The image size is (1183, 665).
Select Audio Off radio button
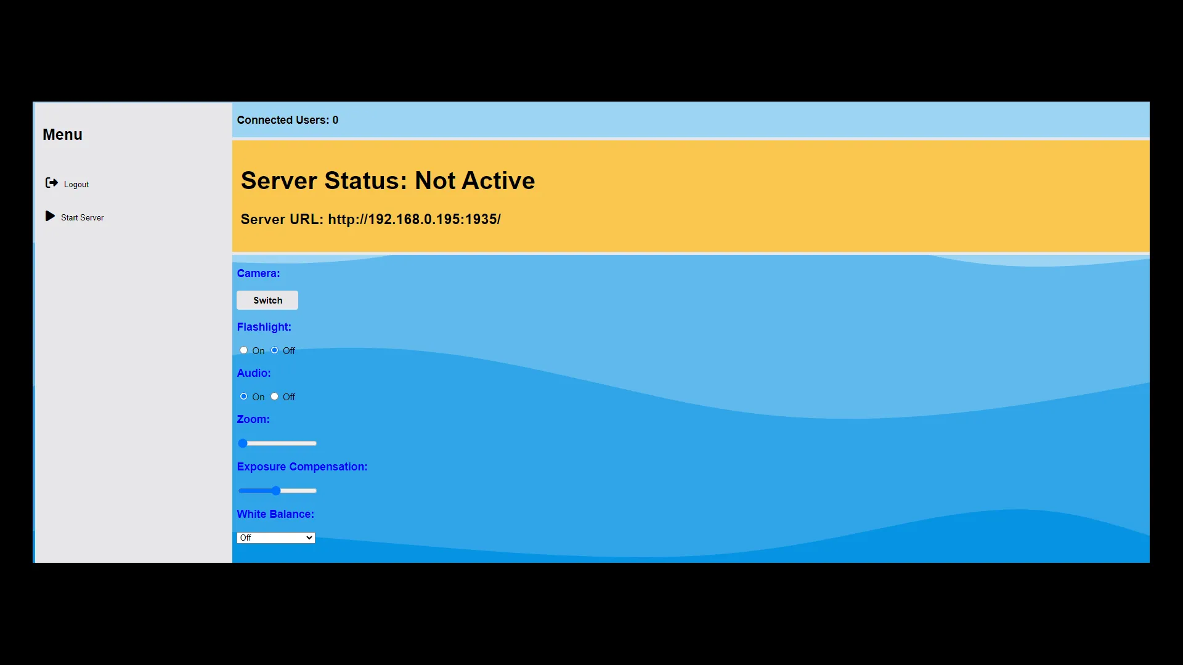[x=274, y=397]
